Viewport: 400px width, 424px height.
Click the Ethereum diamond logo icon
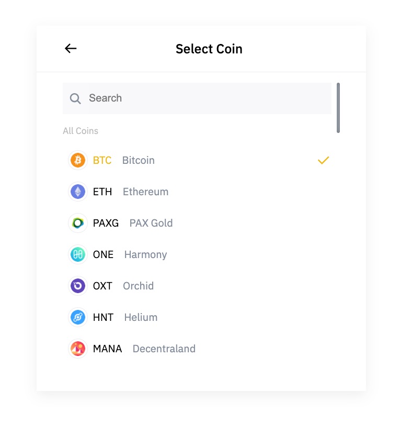(78, 192)
